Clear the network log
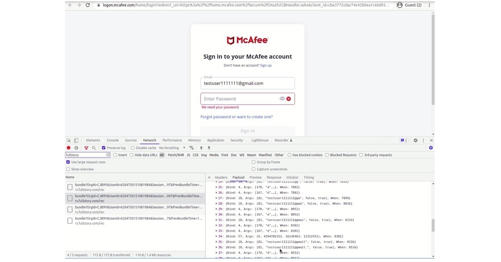The width and height of the screenshot is (501, 262). pyautogui.click(x=76, y=148)
